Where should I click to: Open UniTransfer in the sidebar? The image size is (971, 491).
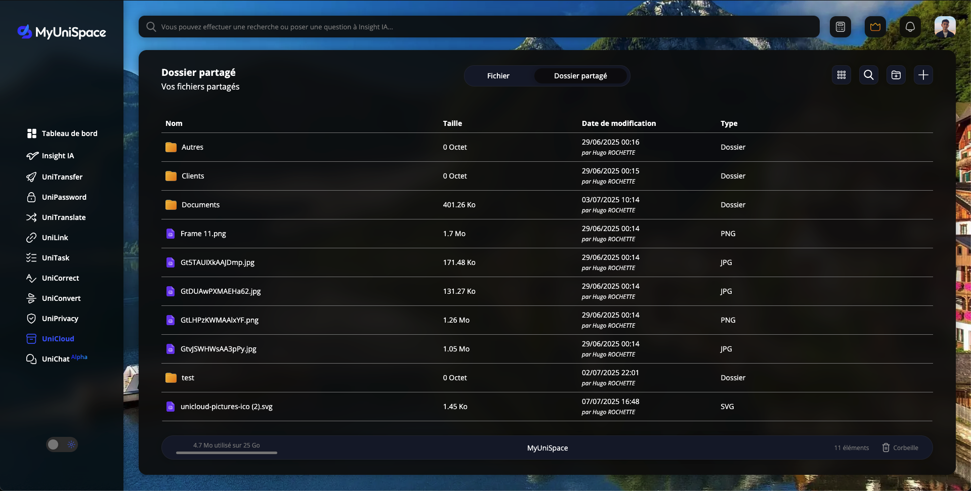pos(62,177)
